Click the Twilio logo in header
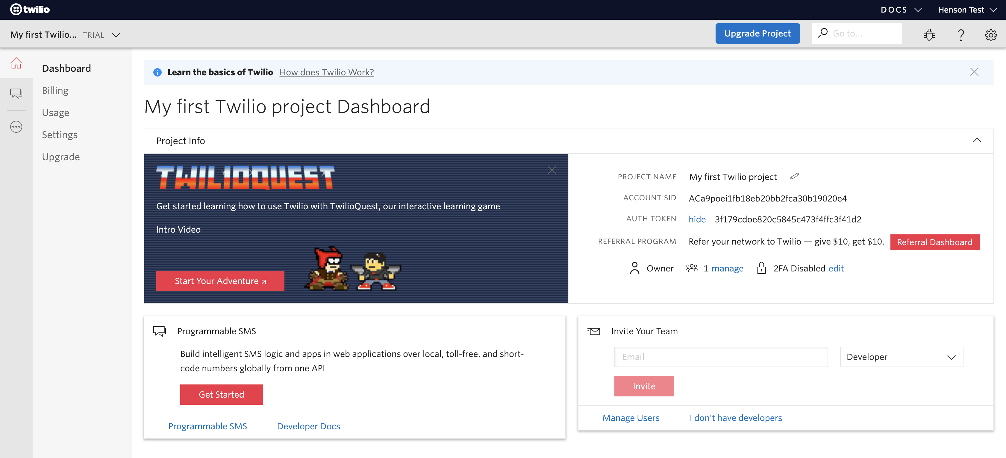Viewport: 1006px width, 458px height. pyautogui.click(x=30, y=9)
